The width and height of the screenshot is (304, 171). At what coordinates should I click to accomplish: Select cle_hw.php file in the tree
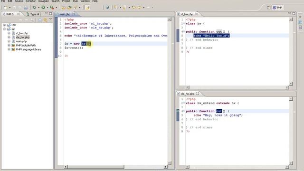coord(23,37)
